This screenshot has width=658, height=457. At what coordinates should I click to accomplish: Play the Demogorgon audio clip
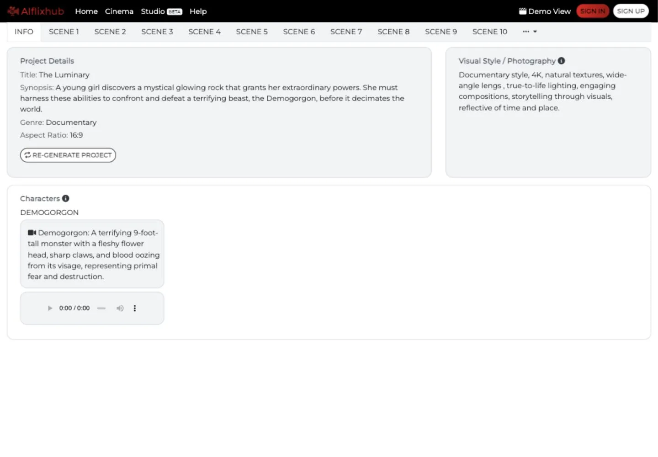pos(50,308)
